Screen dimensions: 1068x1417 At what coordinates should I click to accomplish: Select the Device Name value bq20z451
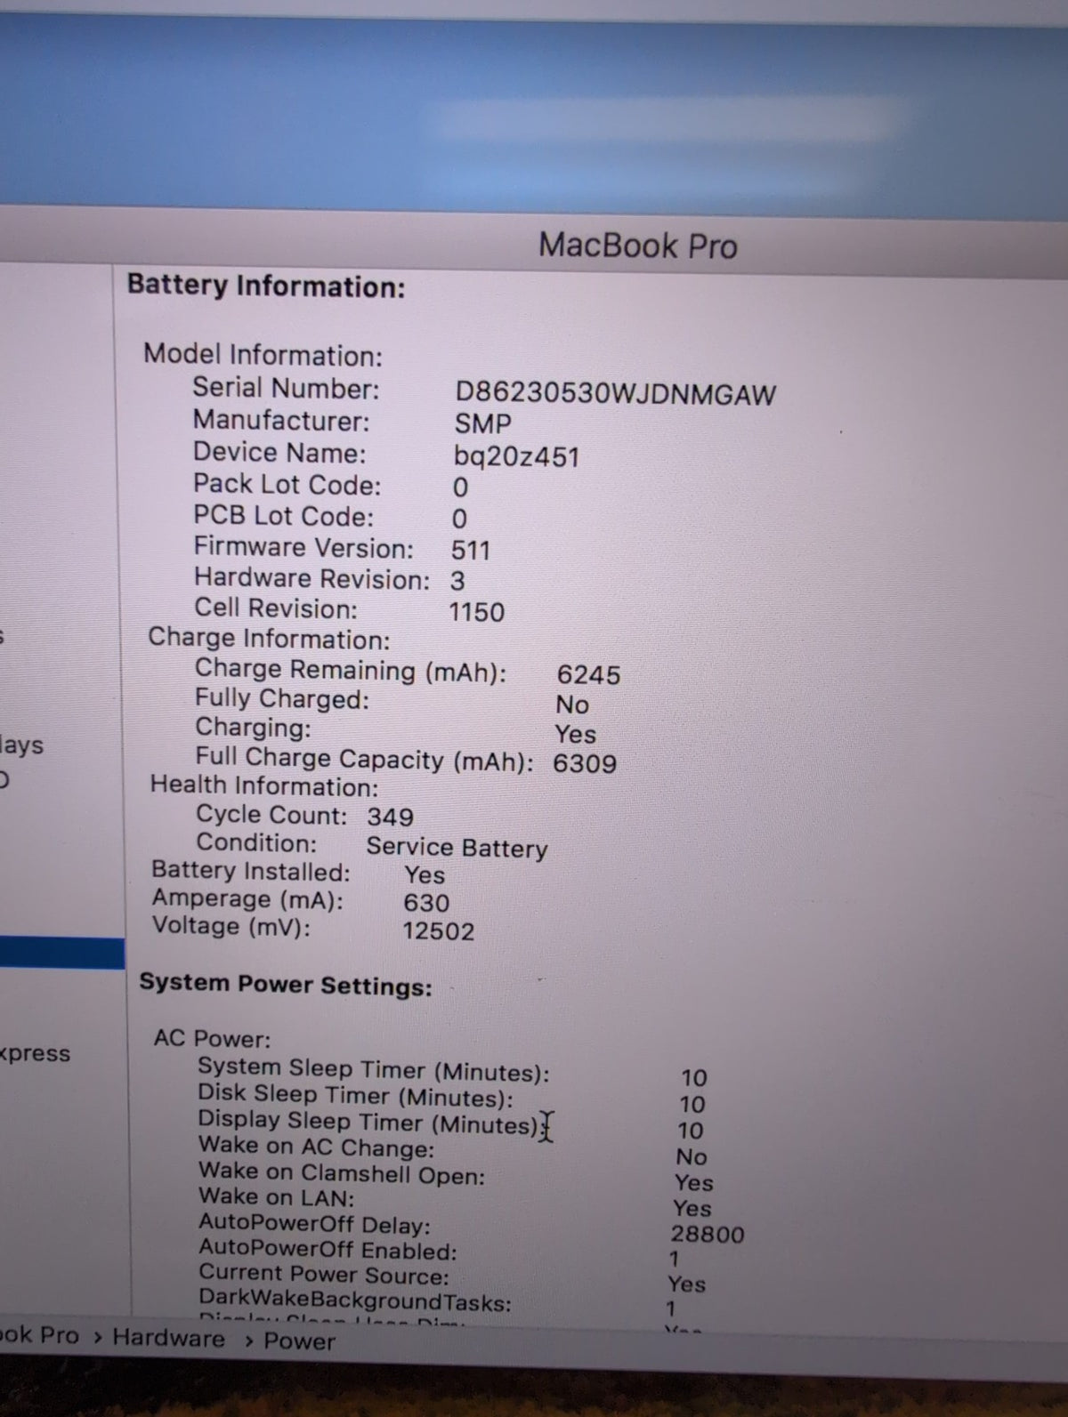517,457
